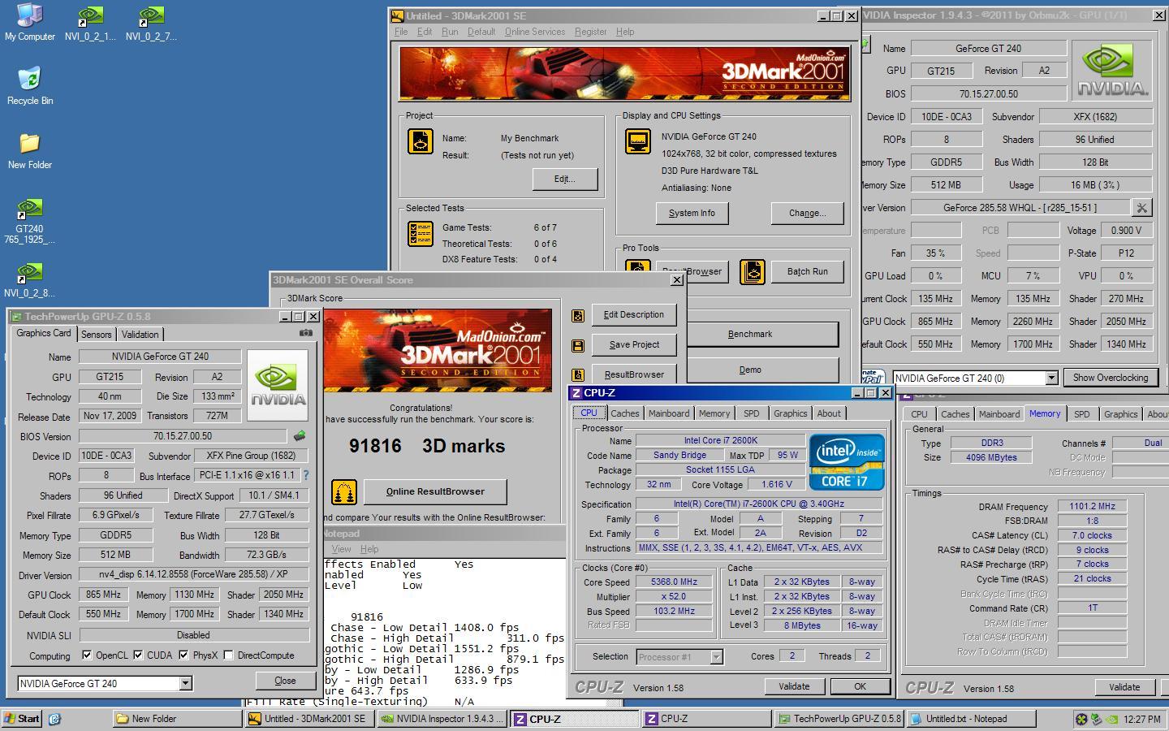Click the Save Project button
The width and height of the screenshot is (1169, 731).
tap(634, 344)
